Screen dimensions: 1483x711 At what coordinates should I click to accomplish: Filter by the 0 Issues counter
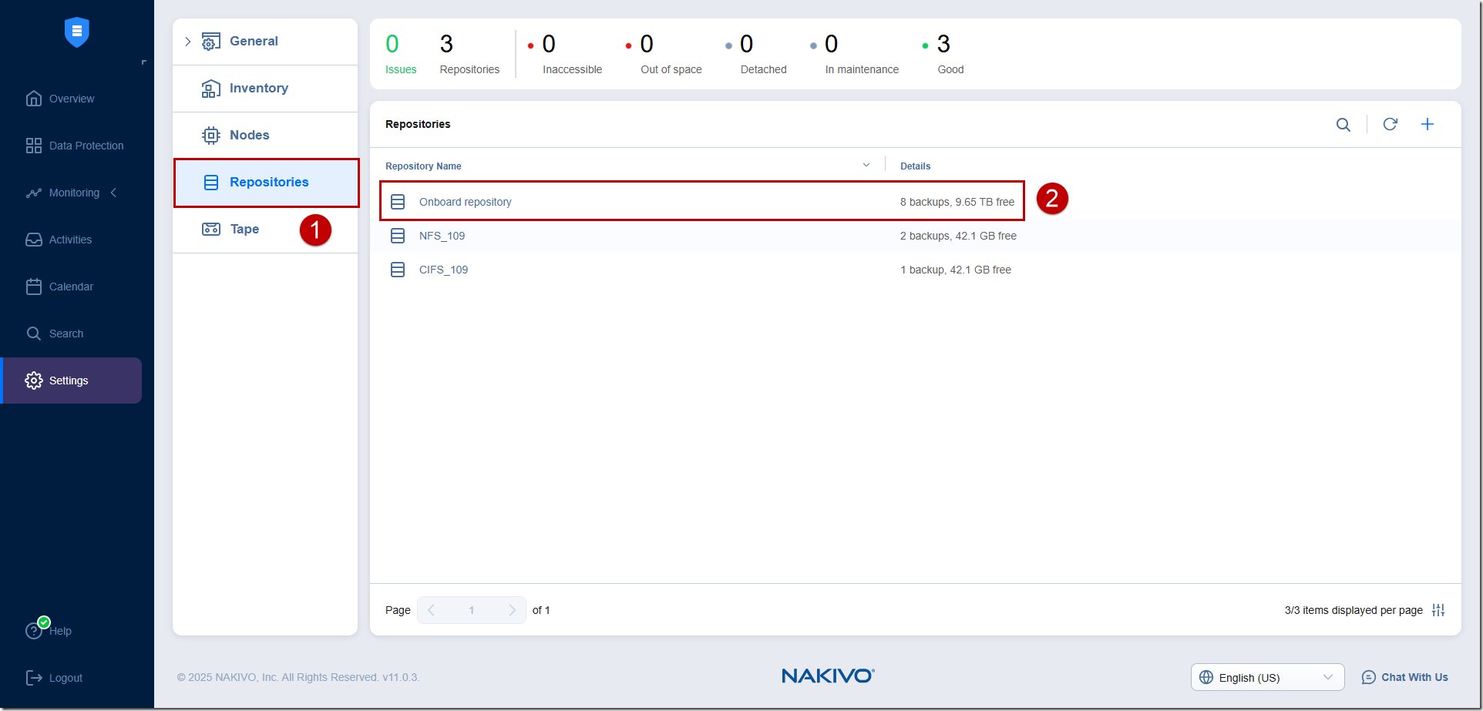click(x=401, y=54)
